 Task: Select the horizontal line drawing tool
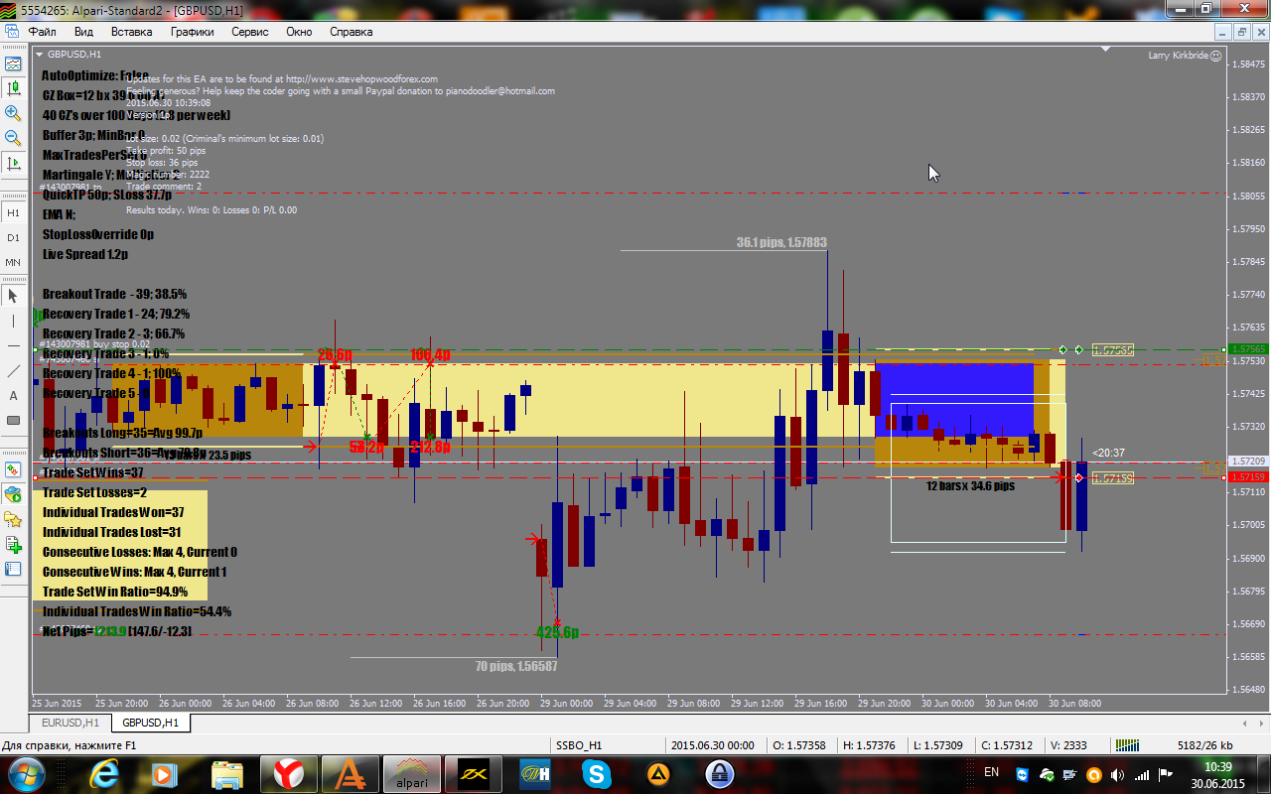(x=13, y=345)
